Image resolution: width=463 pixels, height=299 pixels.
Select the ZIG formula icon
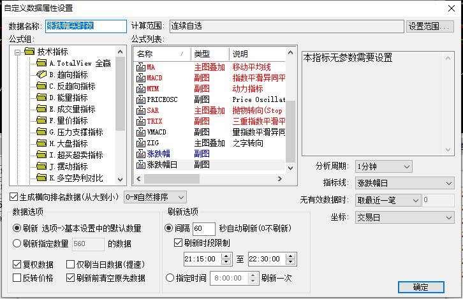point(141,143)
